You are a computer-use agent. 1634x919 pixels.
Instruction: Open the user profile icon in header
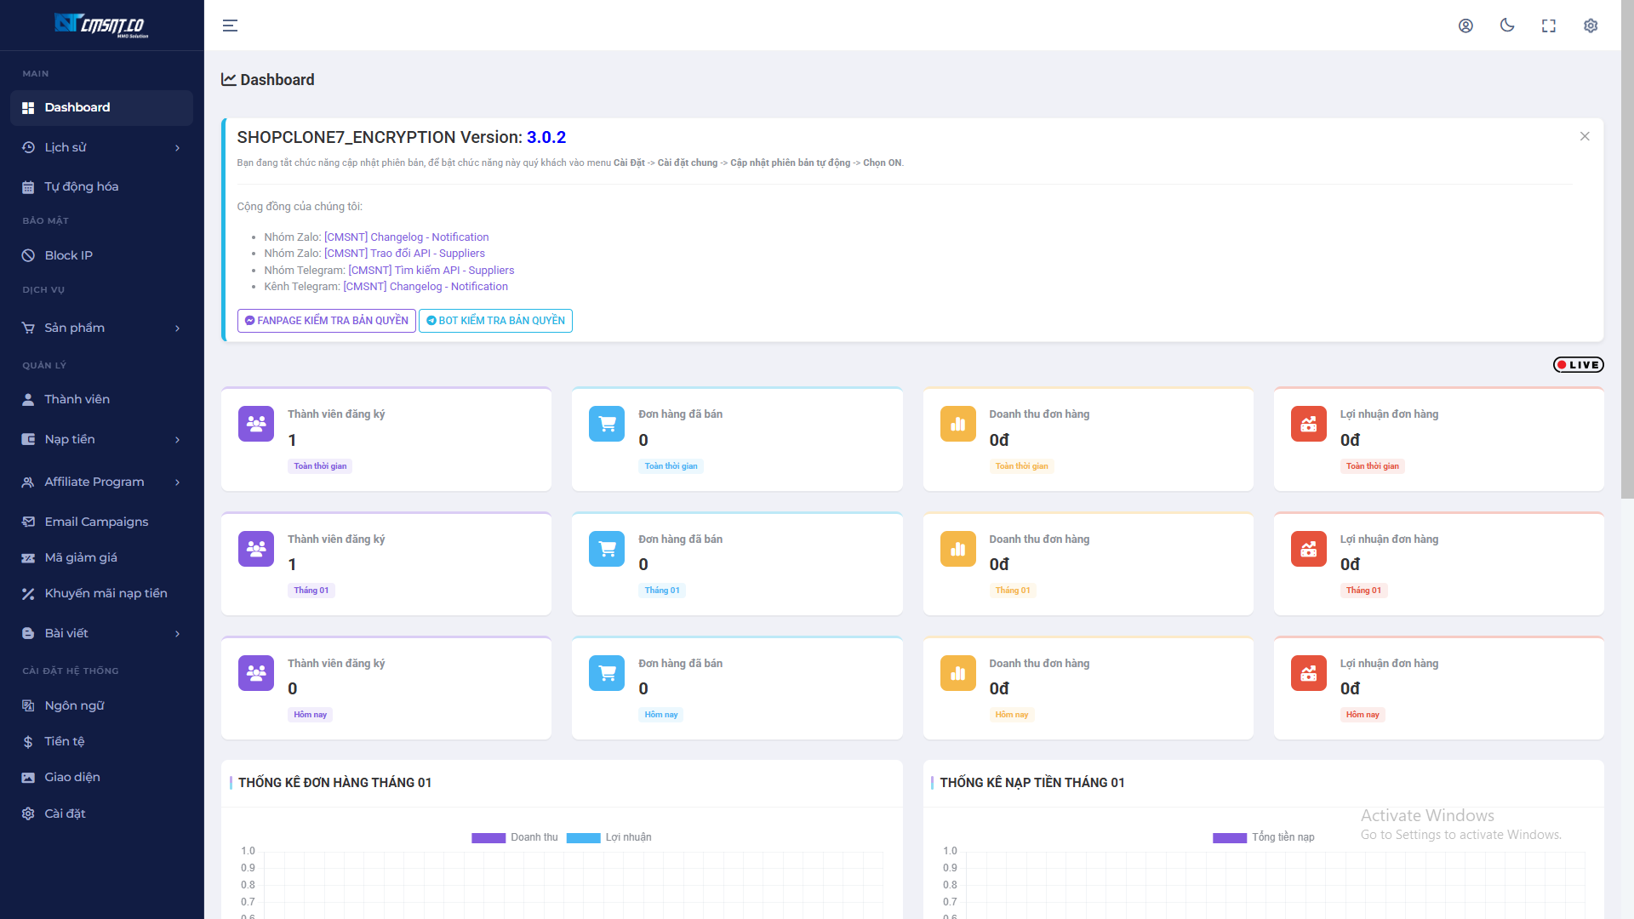tap(1465, 26)
